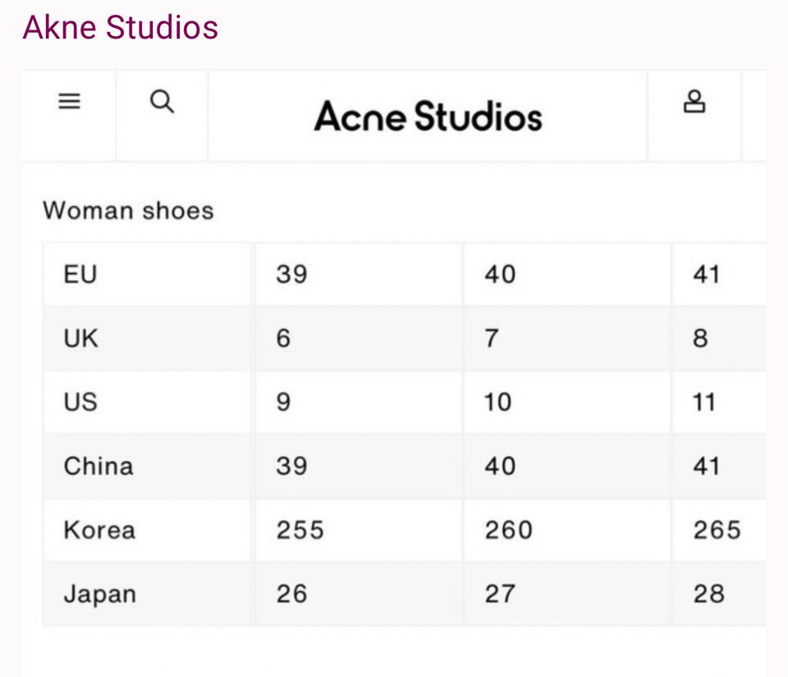
Task: Select EU size 41 cell
Action: tap(719, 274)
